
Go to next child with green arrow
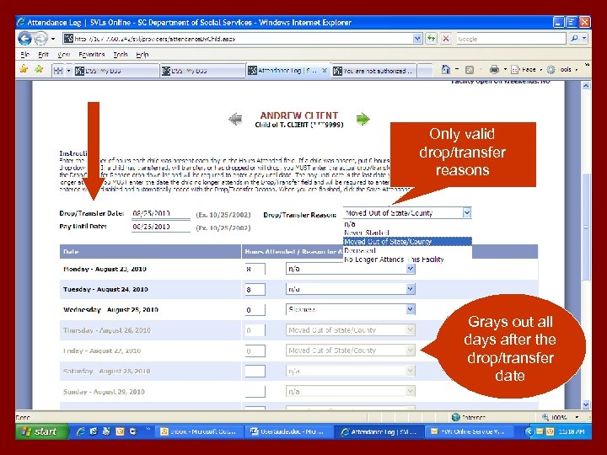(x=363, y=119)
